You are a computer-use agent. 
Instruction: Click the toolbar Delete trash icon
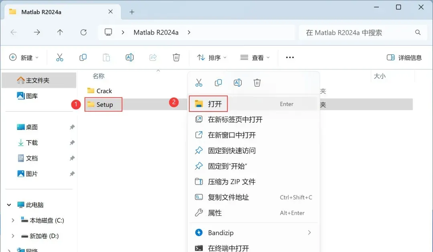176,57
